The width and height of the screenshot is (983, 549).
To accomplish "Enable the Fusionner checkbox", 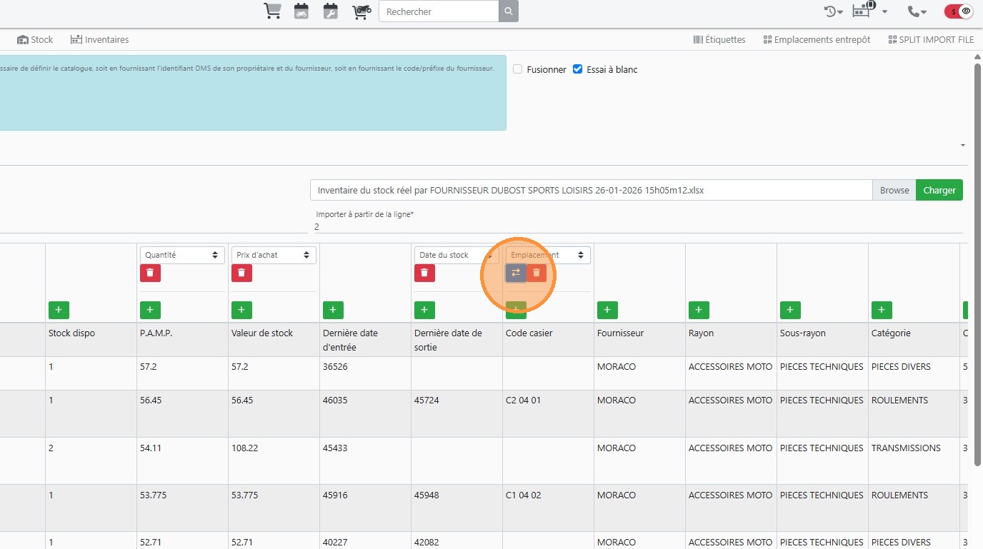I will coord(518,69).
